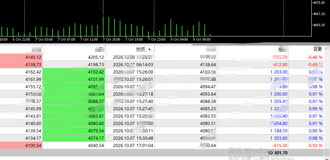Click the 1 200.60 profit value
The height and width of the screenshot is (160, 330).
(279, 94)
